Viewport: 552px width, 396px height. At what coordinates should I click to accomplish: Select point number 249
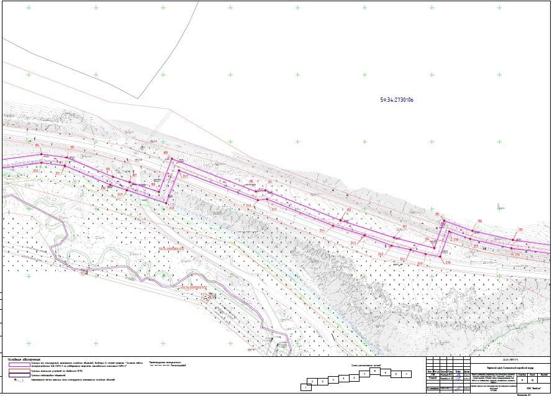(x=120, y=194)
